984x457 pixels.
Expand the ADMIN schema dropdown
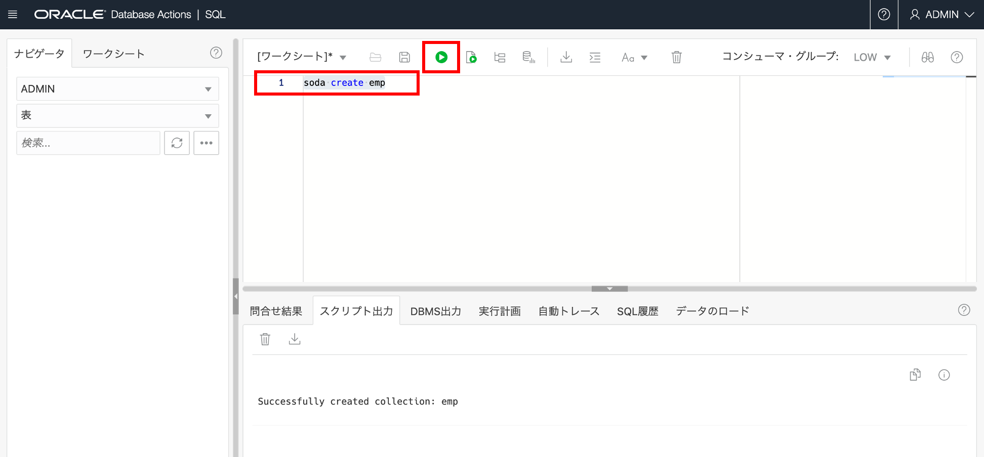(x=117, y=89)
